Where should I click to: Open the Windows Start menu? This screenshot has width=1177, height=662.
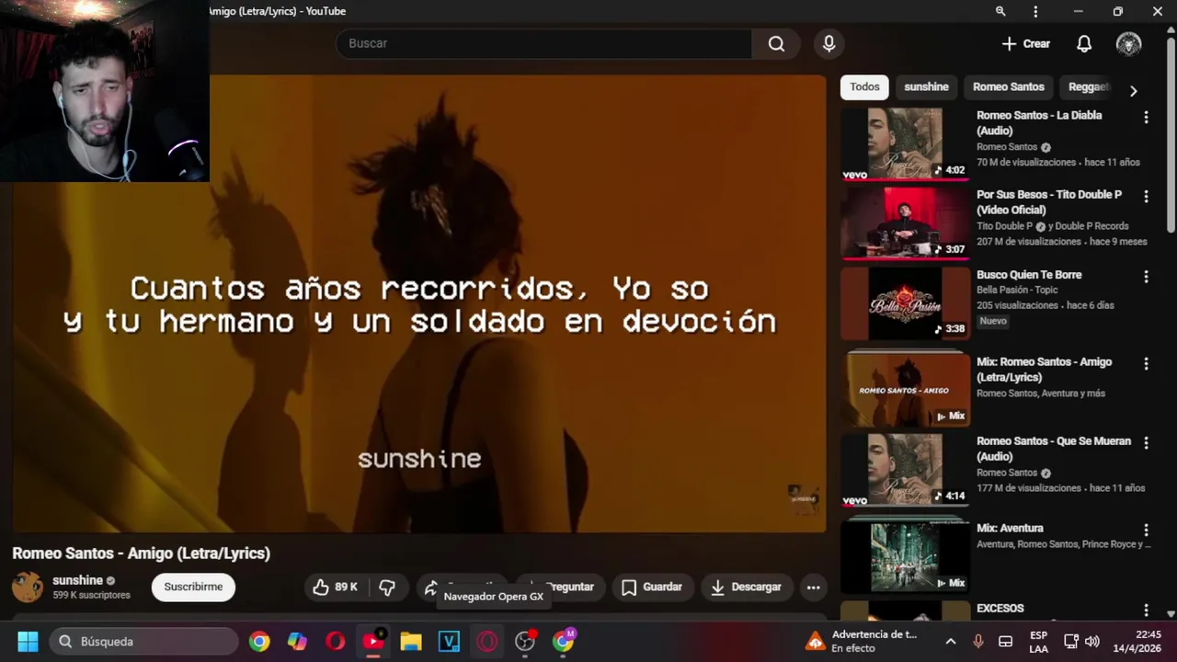(28, 641)
